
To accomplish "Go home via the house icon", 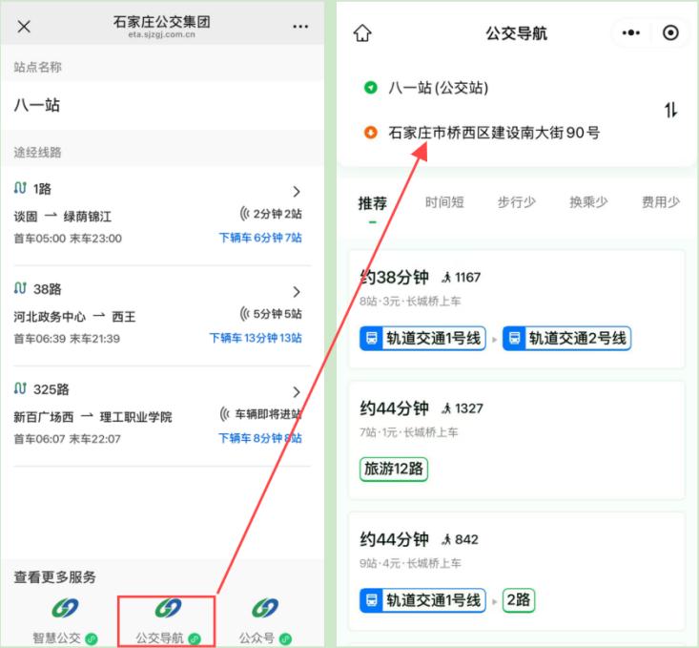I will 362,33.
